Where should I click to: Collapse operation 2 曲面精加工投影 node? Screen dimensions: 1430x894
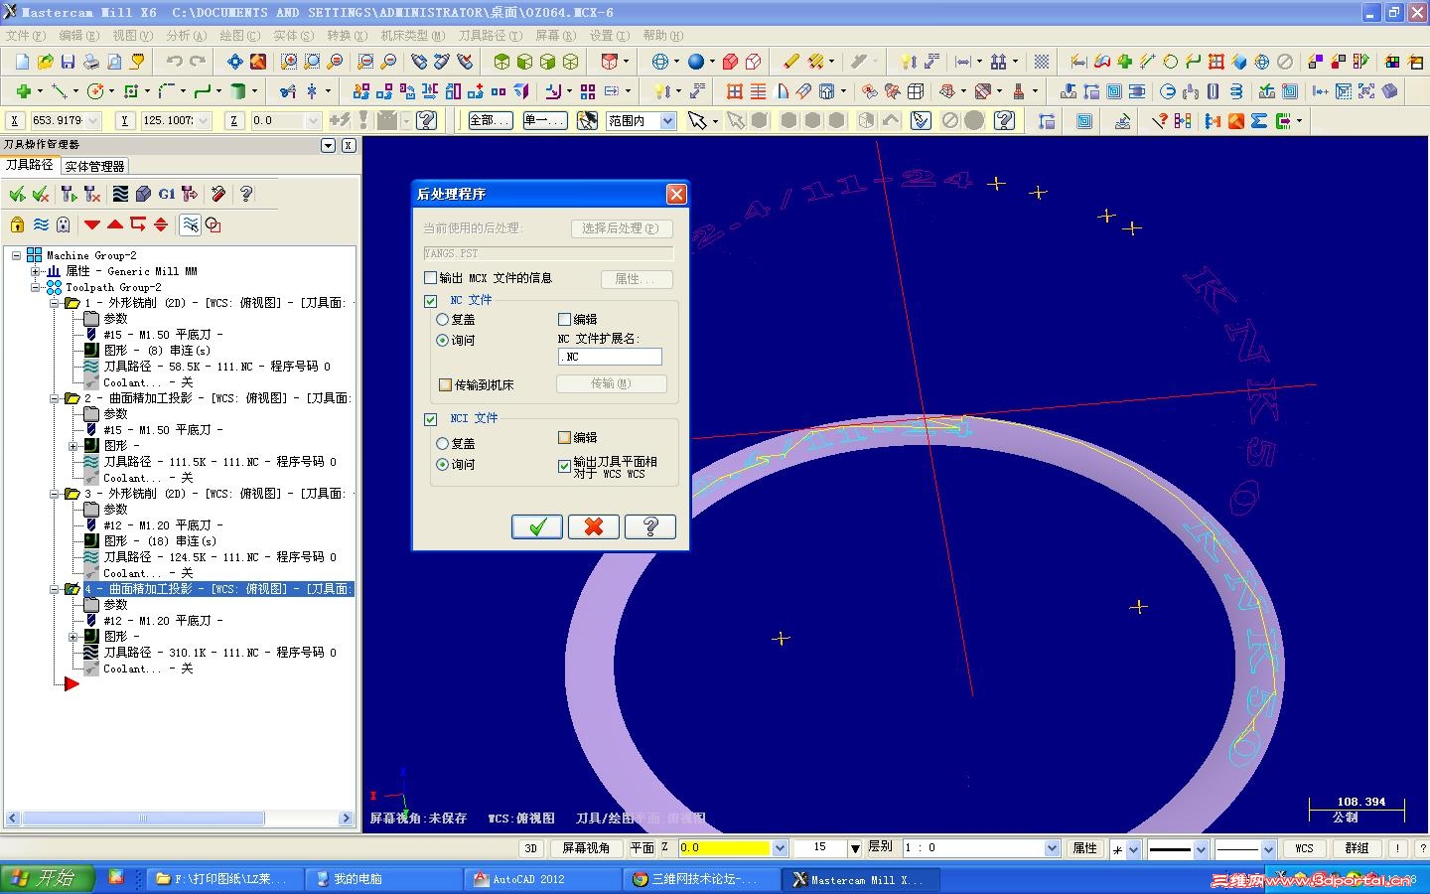pyautogui.click(x=55, y=398)
